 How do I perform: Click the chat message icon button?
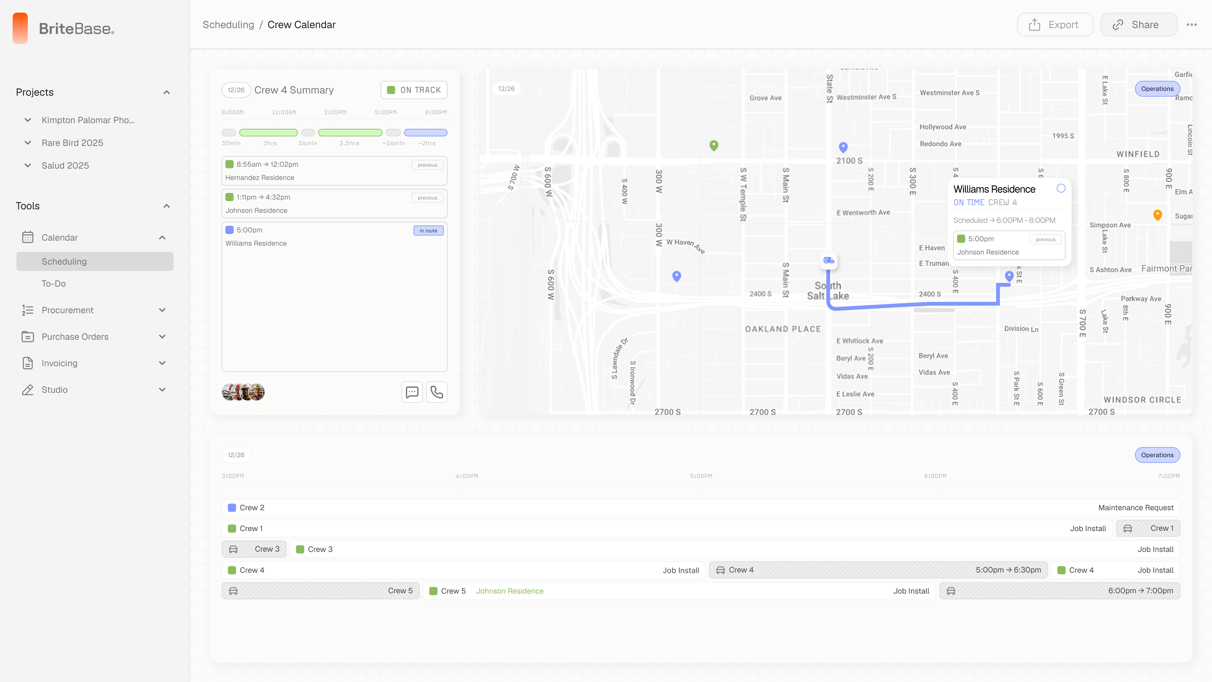pos(412,392)
